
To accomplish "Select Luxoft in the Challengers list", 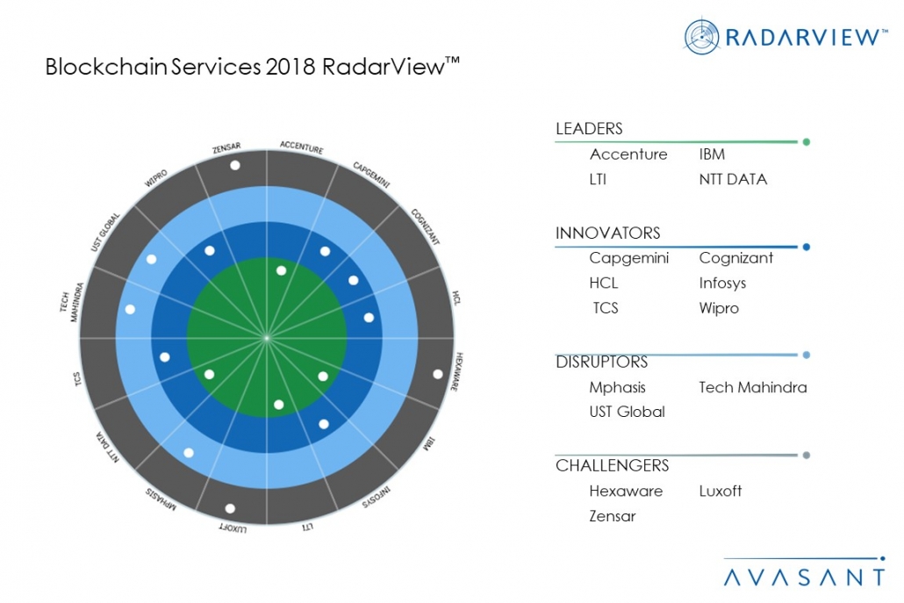I will pyautogui.click(x=721, y=491).
